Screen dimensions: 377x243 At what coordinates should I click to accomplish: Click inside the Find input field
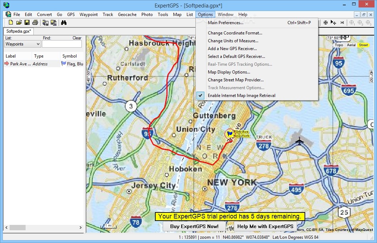coord(62,44)
